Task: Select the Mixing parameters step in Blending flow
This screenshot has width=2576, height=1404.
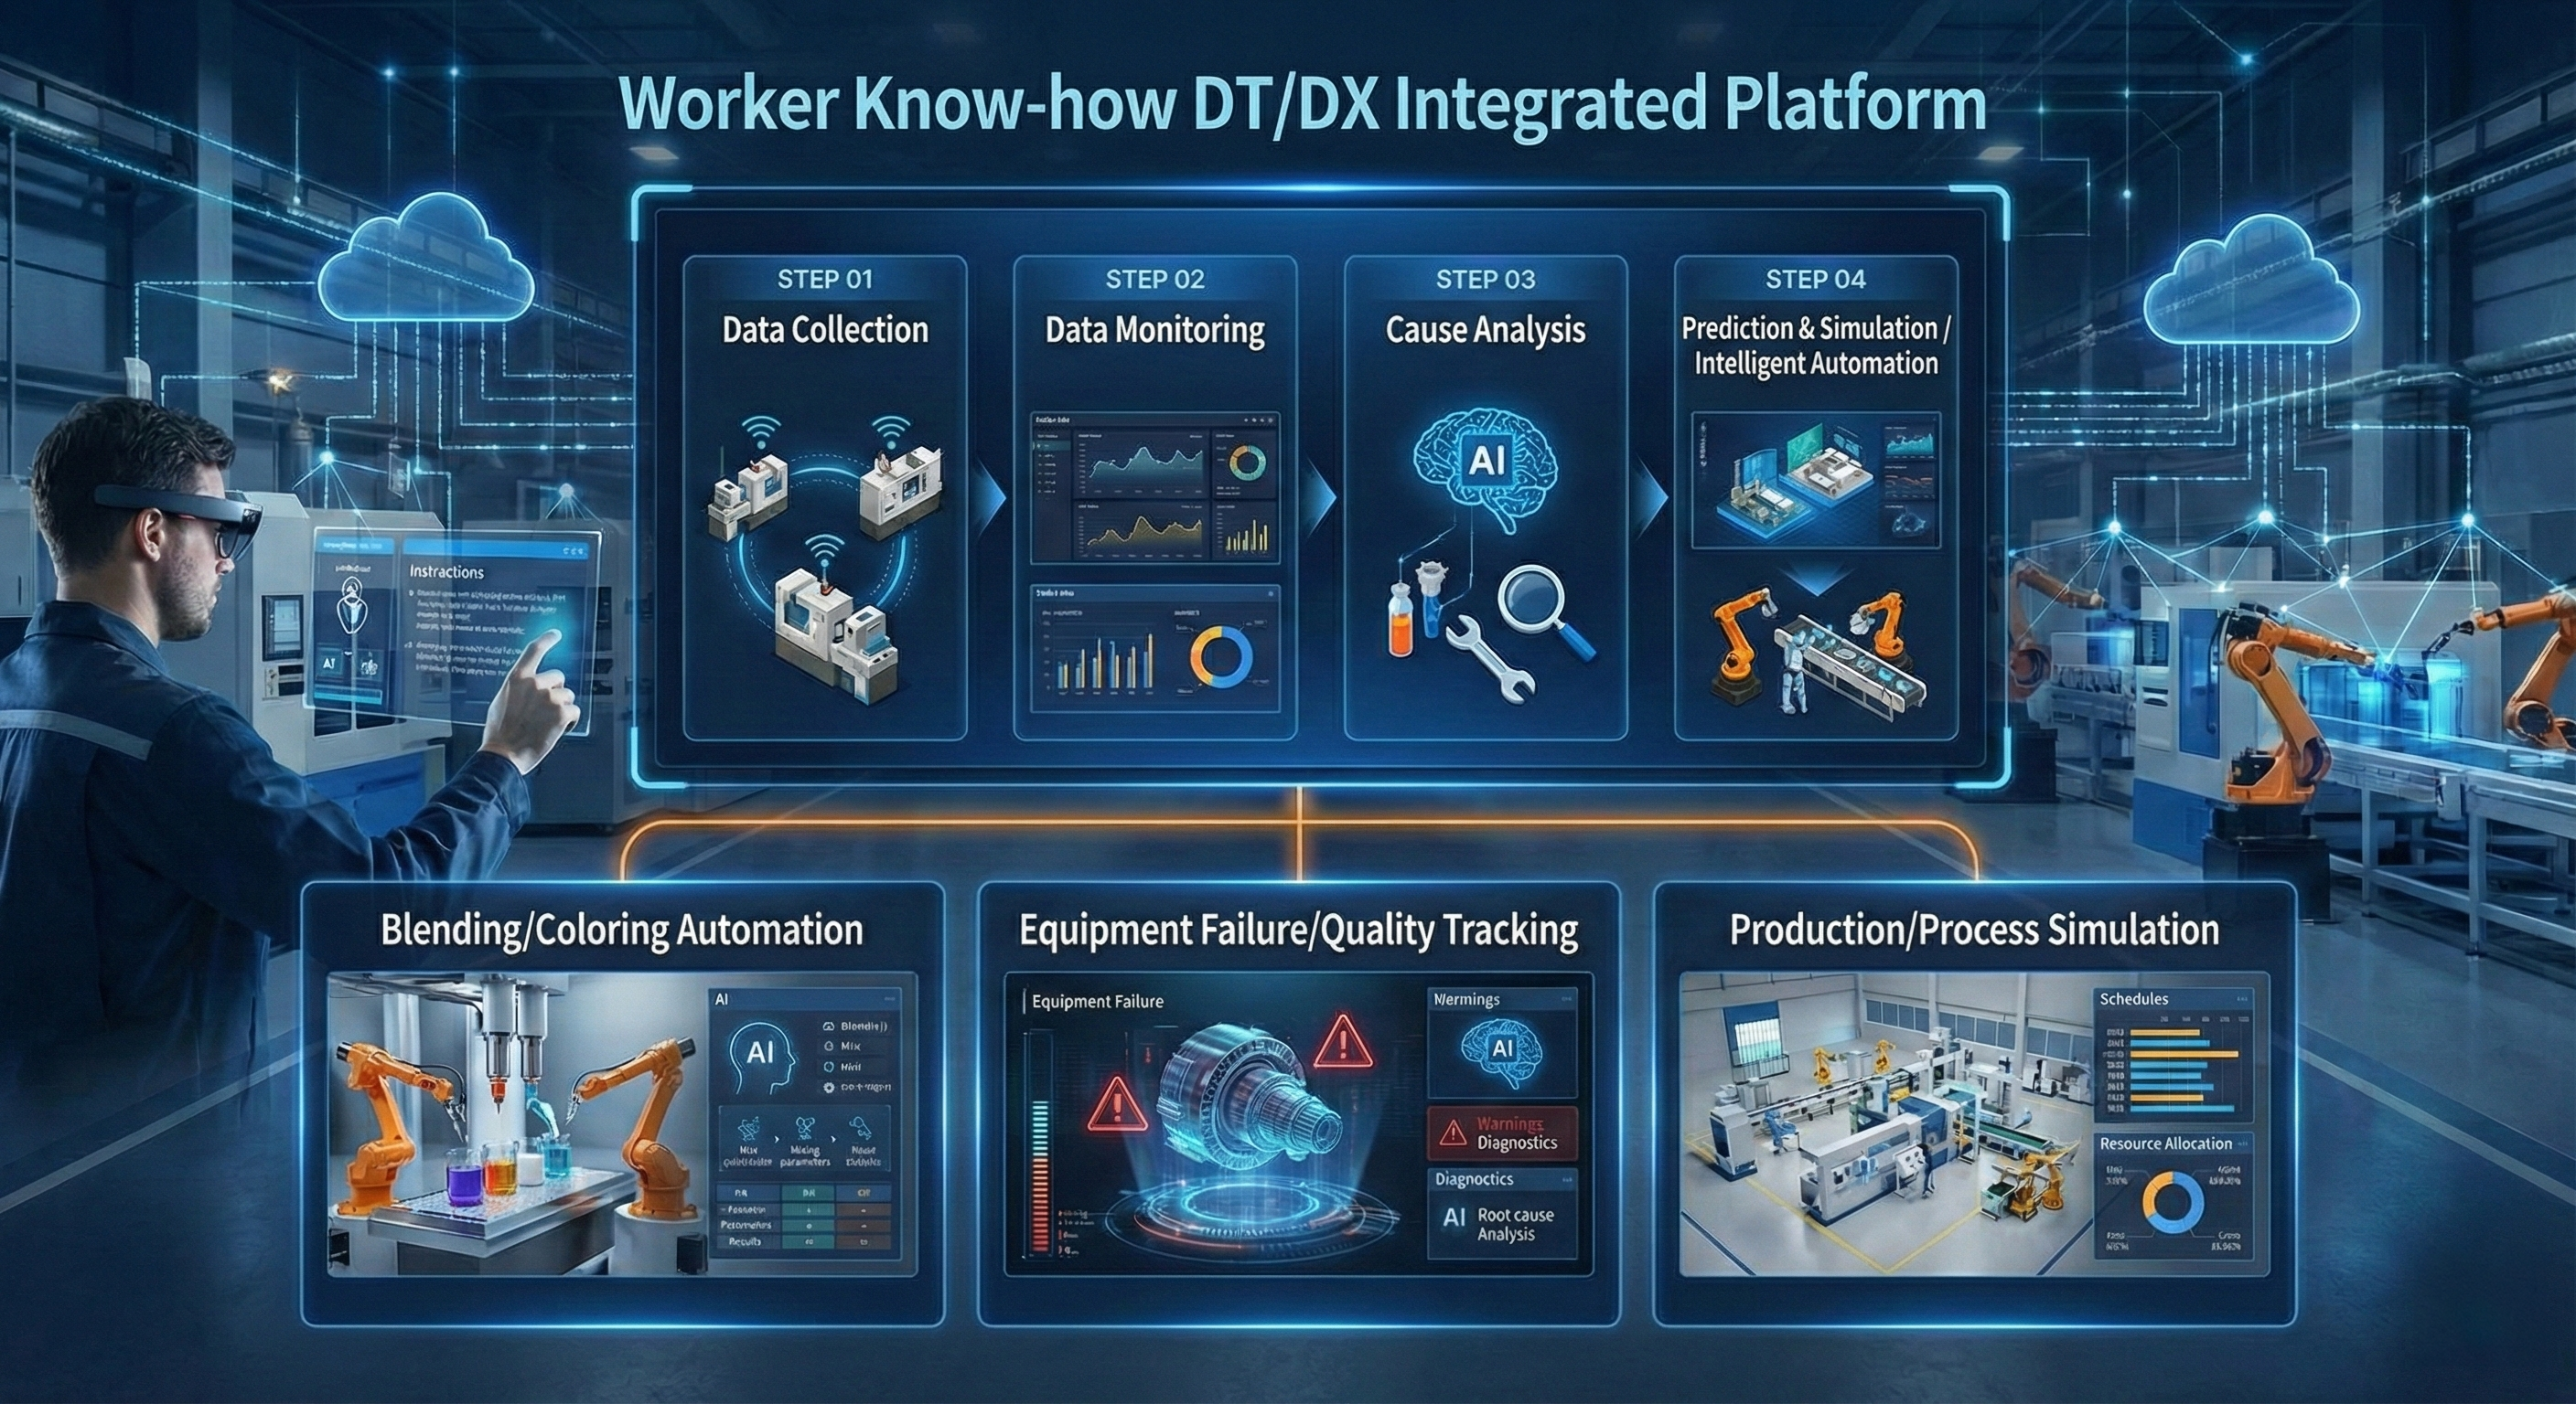Action: click(x=805, y=1143)
